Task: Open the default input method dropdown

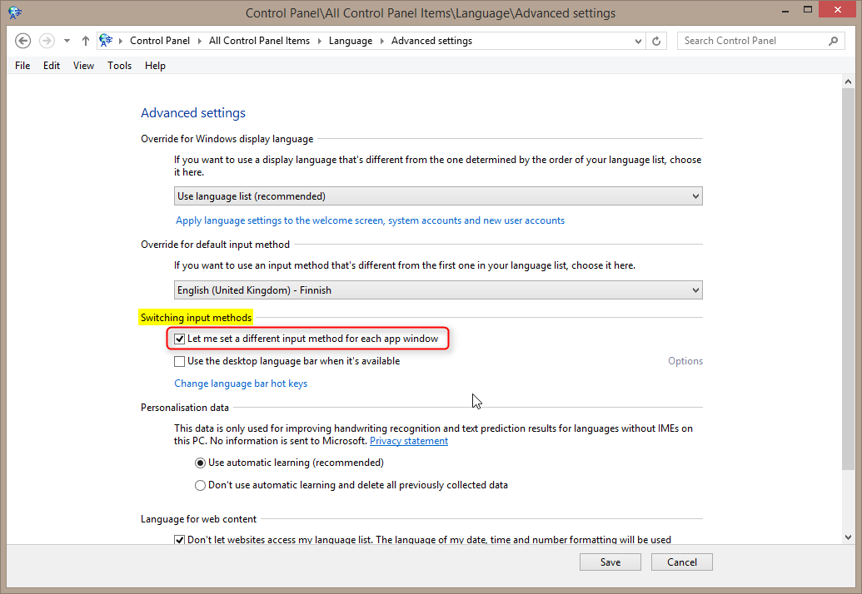Action: click(x=696, y=290)
